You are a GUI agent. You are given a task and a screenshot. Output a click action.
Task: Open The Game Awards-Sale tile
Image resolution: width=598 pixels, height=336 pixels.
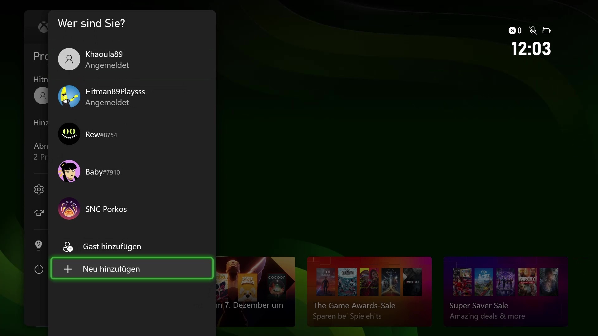click(369, 292)
